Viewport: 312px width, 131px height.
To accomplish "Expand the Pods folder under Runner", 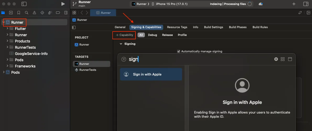I will (7, 60).
